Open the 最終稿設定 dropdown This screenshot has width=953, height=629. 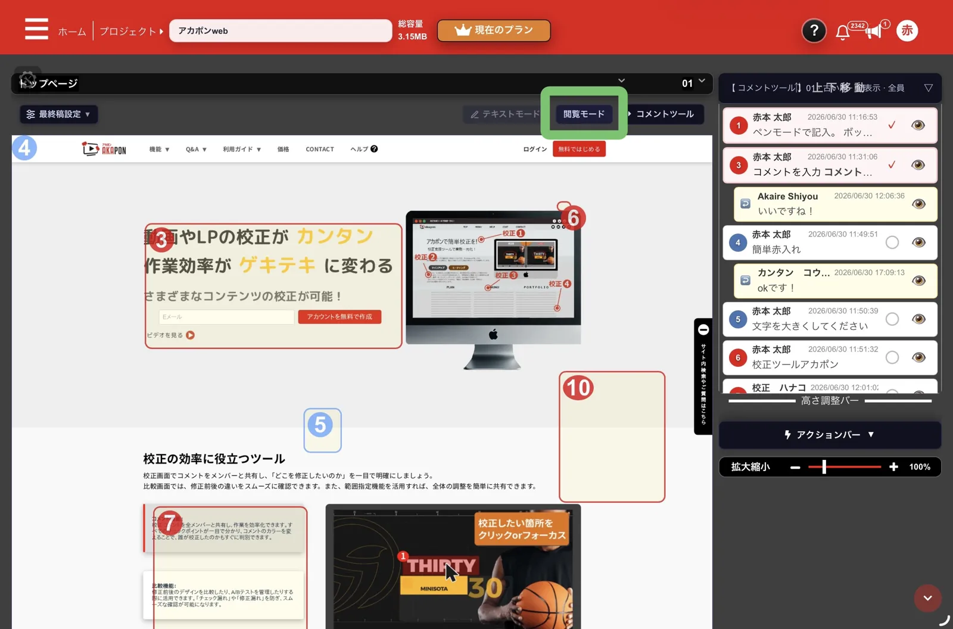tap(58, 114)
